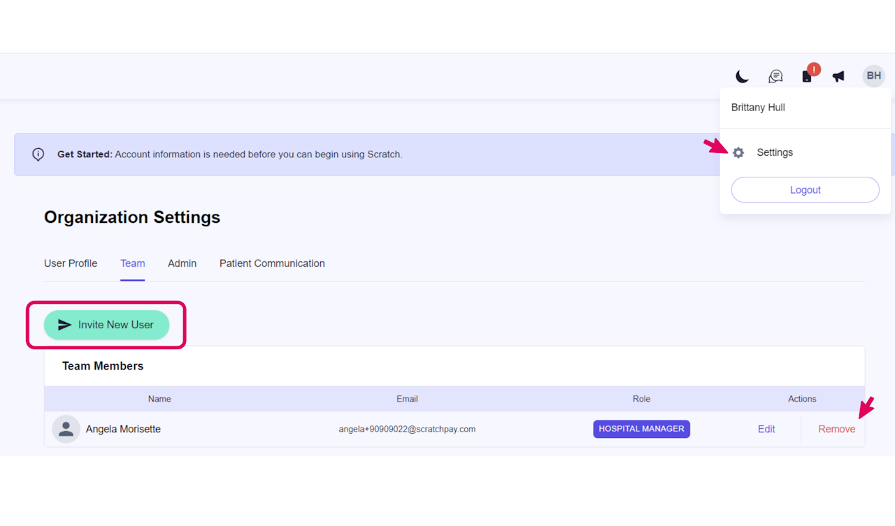Edit Angela Morisette's team member entry

point(766,429)
